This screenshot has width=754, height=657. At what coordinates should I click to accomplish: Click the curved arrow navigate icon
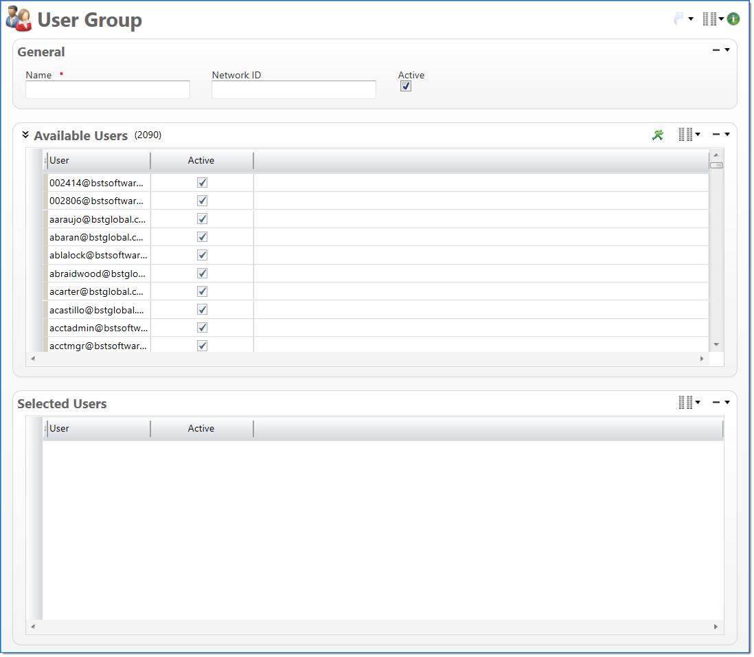(678, 19)
